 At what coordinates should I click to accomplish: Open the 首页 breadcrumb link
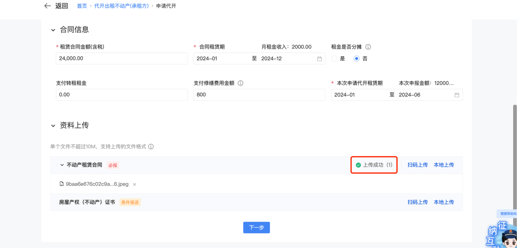(82, 6)
